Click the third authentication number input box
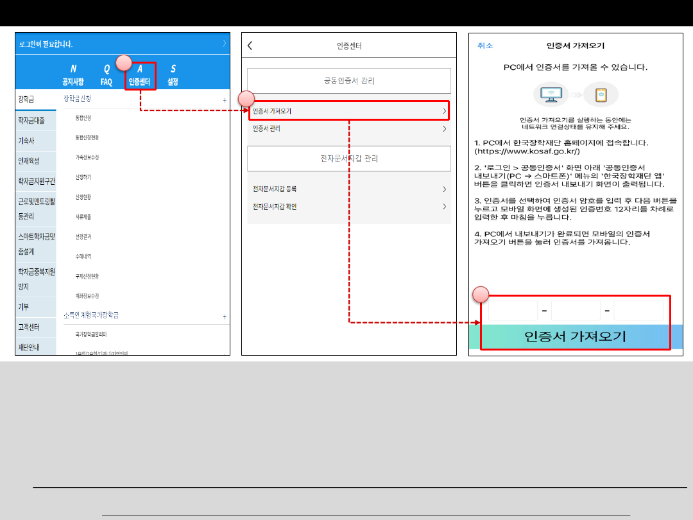The height and width of the screenshot is (520, 693). [638, 311]
